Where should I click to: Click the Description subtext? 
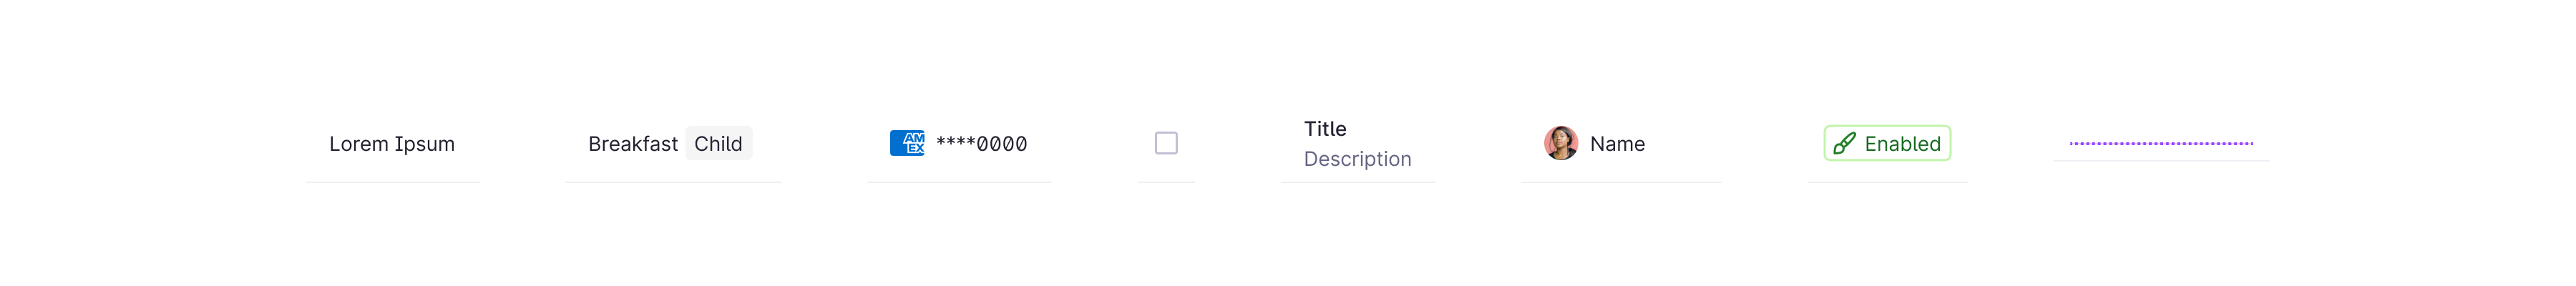(1357, 159)
